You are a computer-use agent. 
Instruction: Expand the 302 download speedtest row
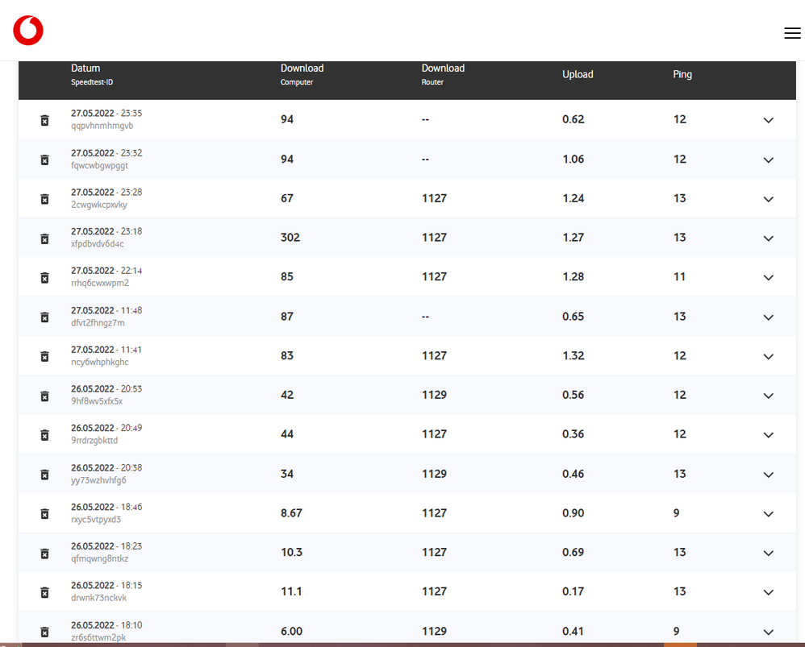coord(768,238)
